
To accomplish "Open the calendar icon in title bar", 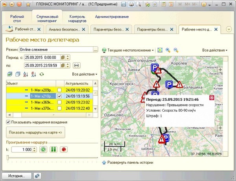I will click(x=171, y=4).
